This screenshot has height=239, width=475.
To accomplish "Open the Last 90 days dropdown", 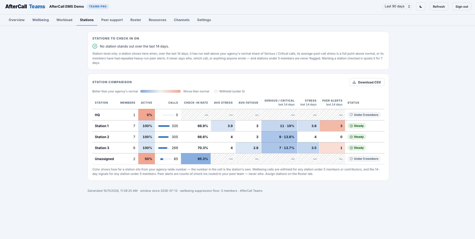I will pyautogui.click(x=397, y=6).
